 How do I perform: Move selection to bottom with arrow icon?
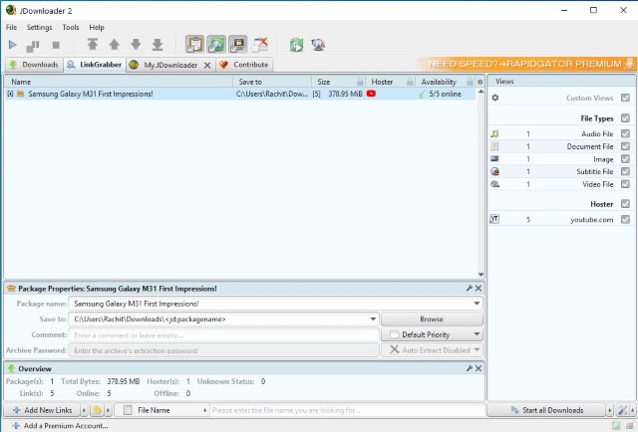click(x=158, y=45)
